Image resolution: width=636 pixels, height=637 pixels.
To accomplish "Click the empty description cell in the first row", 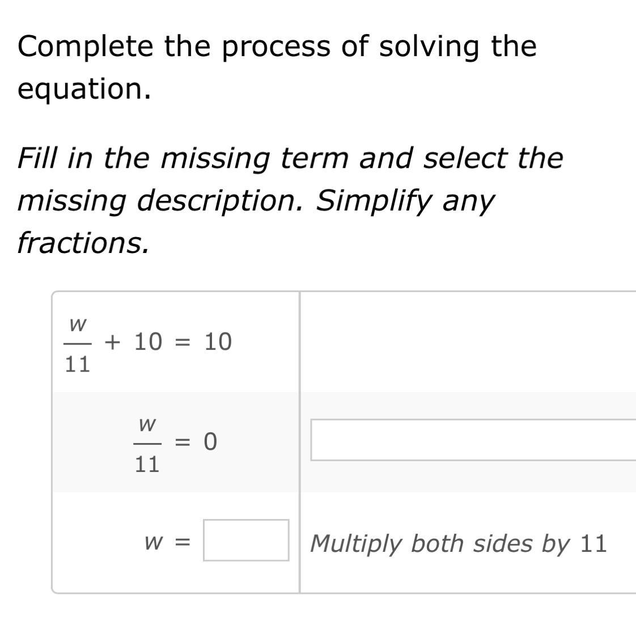I will point(467,341).
